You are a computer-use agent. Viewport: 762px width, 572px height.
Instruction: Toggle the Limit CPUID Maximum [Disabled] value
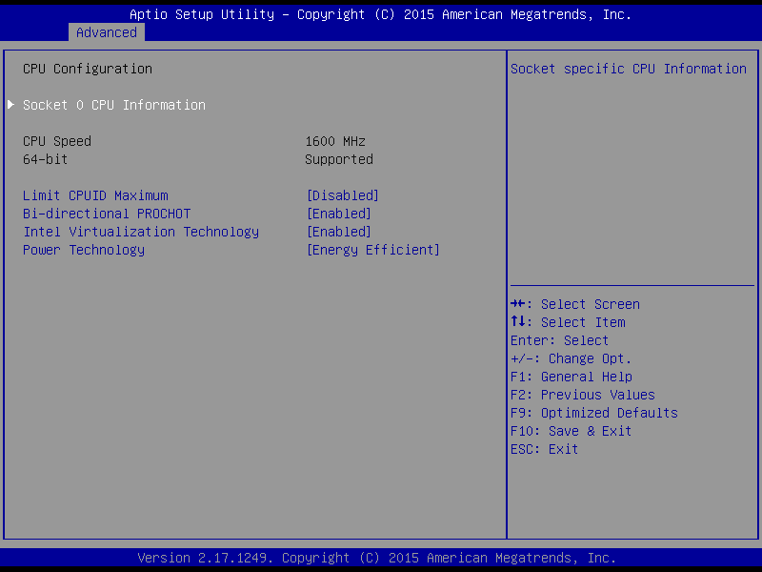[x=342, y=195]
